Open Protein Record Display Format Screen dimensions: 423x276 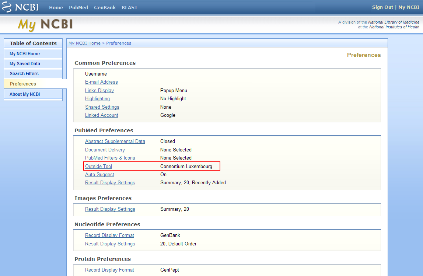(x=109, y=270)
